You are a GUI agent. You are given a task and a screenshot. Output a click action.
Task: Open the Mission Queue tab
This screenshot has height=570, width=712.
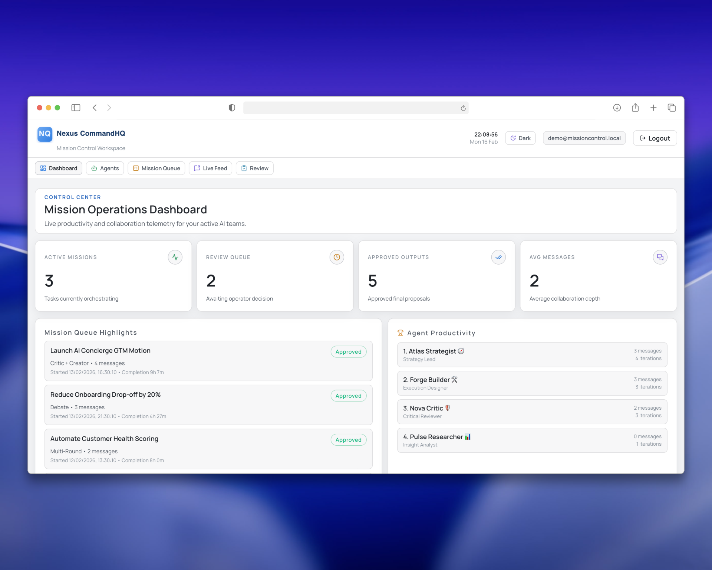point(156,168)
